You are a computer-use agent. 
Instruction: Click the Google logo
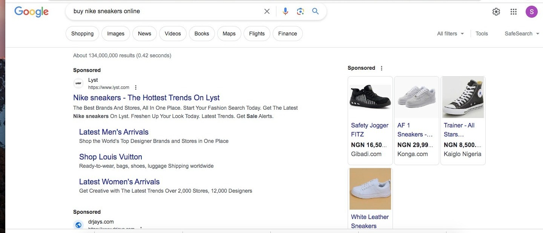(32, 12)
